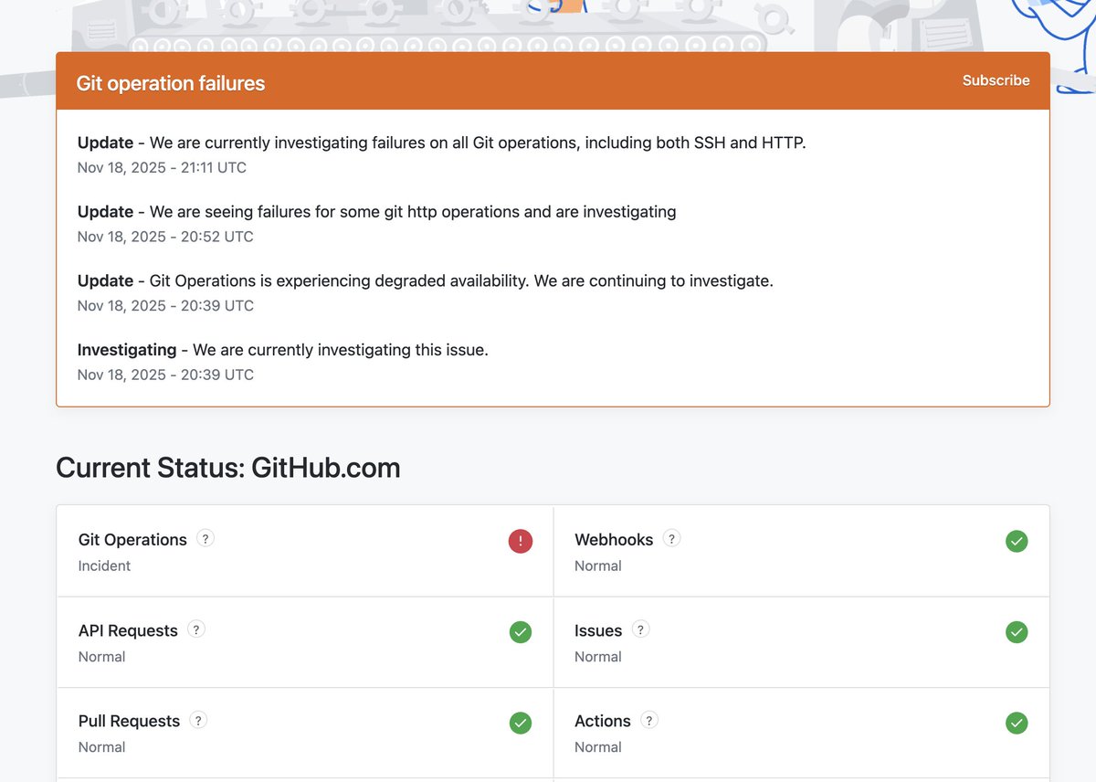Click update about degraded availability
1096x782 pixels.
[x=426, y=280]
